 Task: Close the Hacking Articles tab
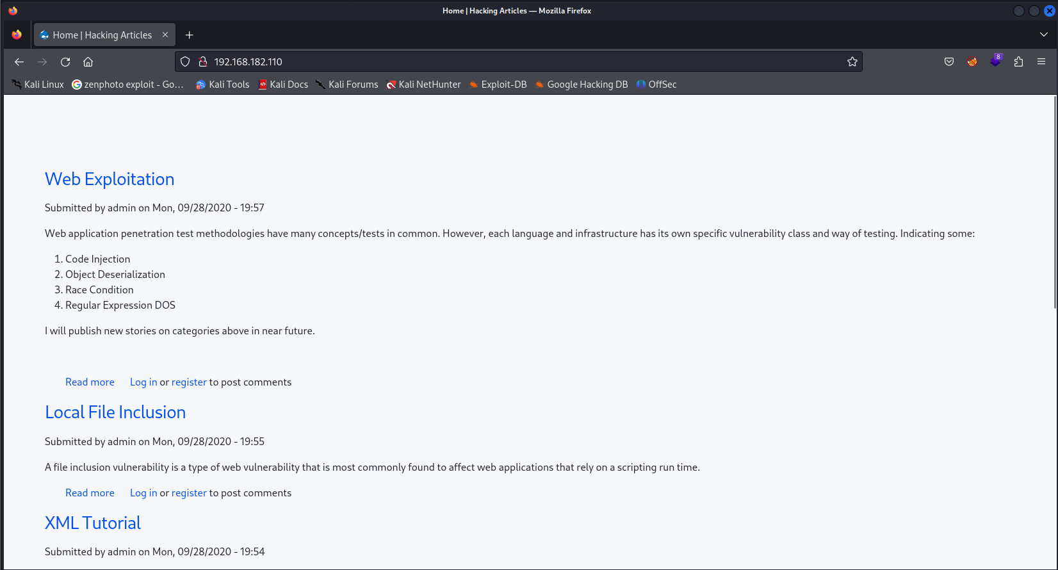(165, 35)
